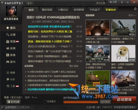Click the 启动游戏 launch button
This screenshot has height=110, width=138.
coord(124,100)
